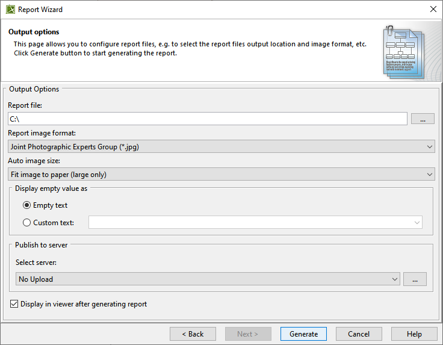443x345 pixels.
Task: Close the Report Wizard window
Action: pyautogui.click(x=433, y=10)
